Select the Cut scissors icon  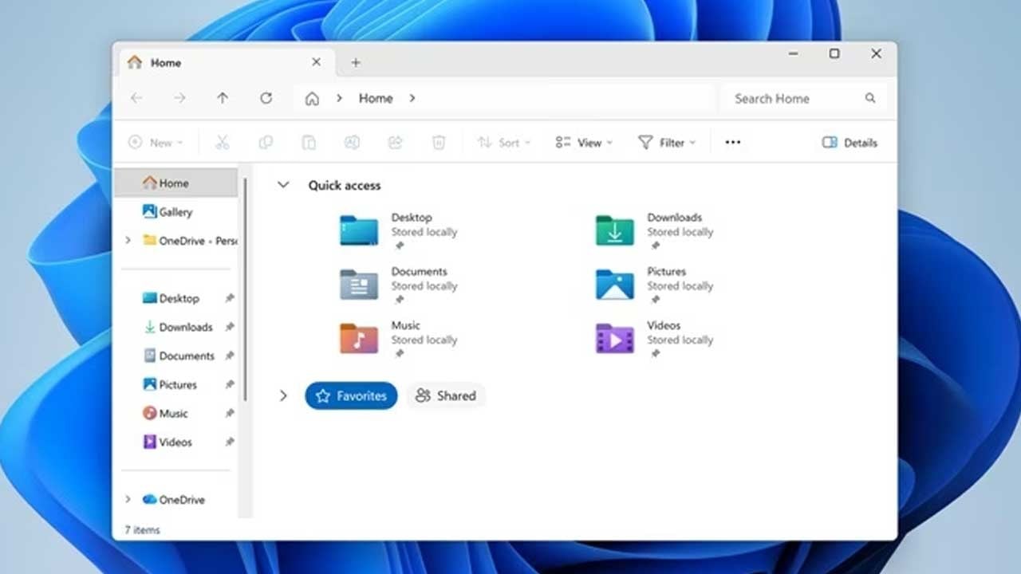click(222, 142)
